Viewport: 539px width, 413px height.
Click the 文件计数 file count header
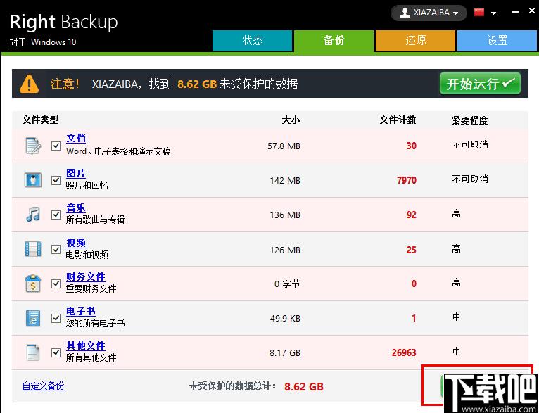[x=398, y=120]
